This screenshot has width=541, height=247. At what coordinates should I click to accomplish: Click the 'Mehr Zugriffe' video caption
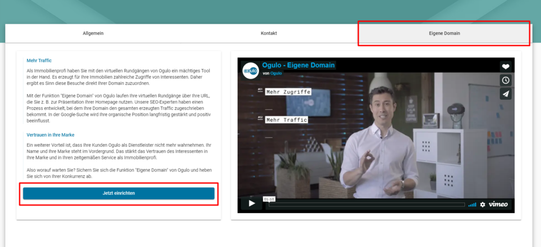coord(288,92)
